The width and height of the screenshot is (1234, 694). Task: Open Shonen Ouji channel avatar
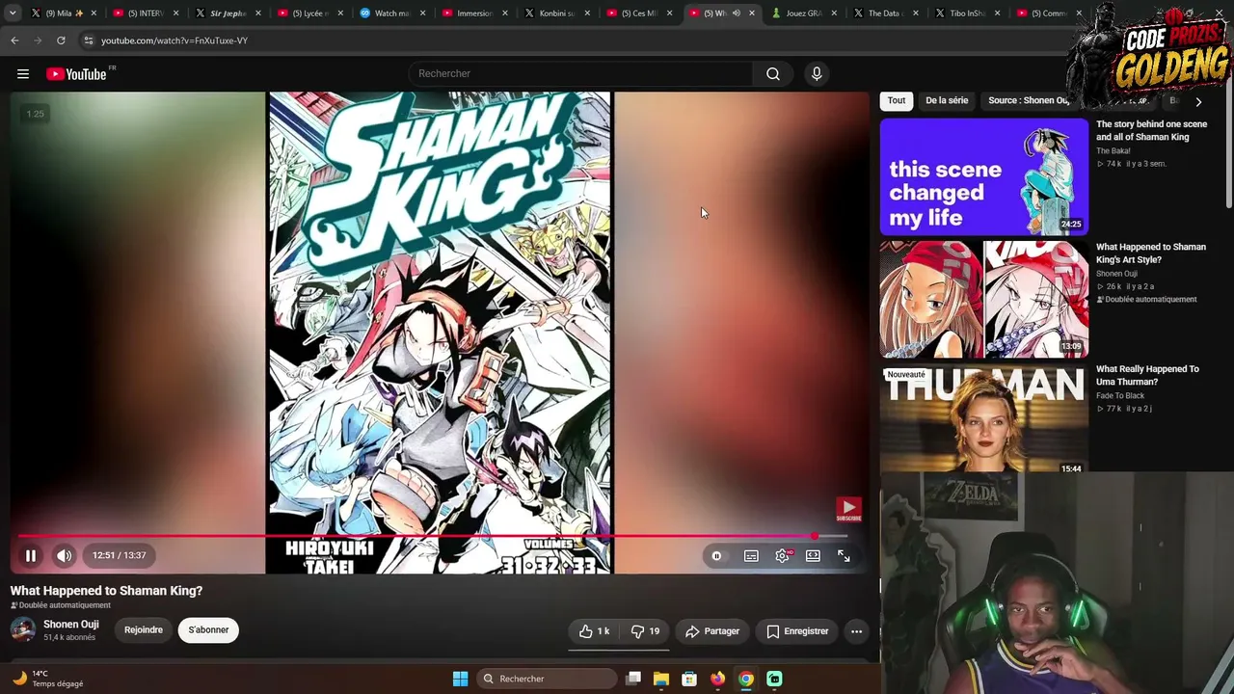pos(23,630)
